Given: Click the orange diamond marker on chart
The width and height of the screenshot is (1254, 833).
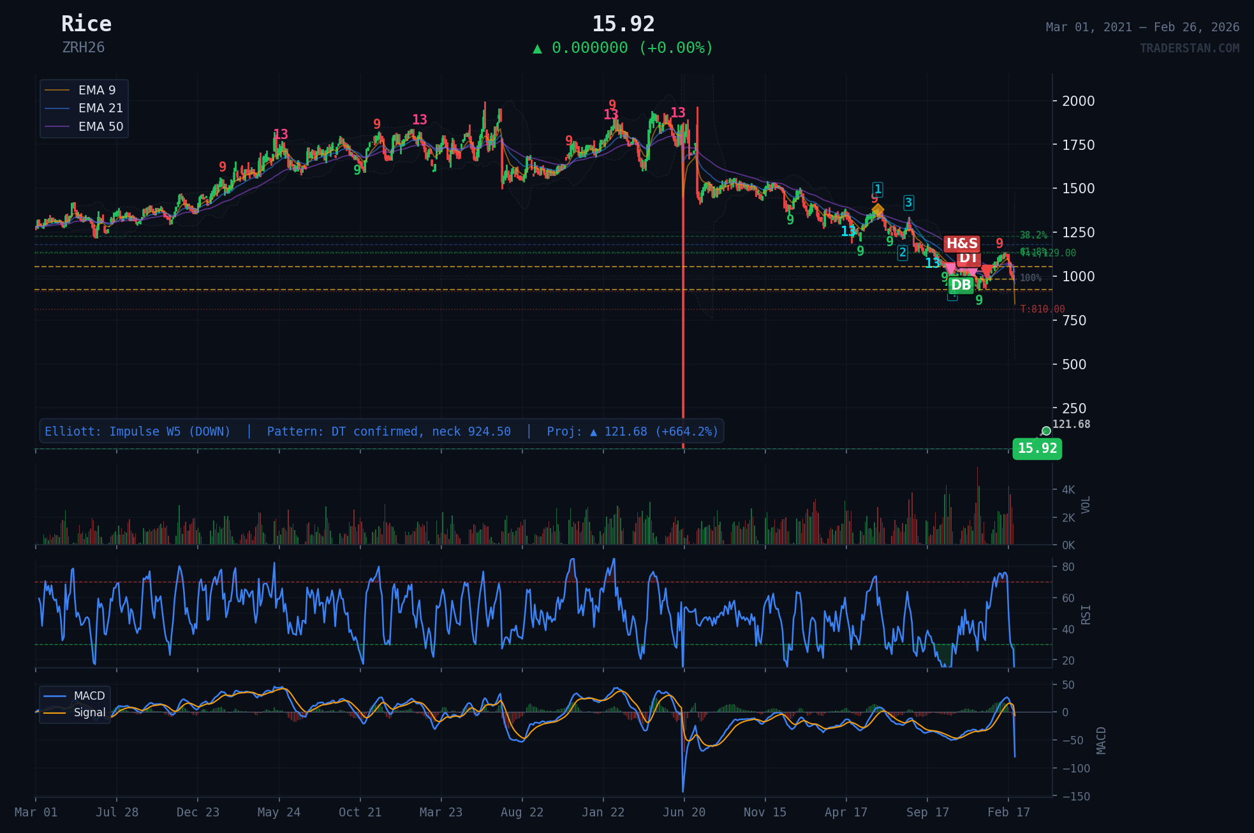Looking at the screenshot, I should click(878, 210).
